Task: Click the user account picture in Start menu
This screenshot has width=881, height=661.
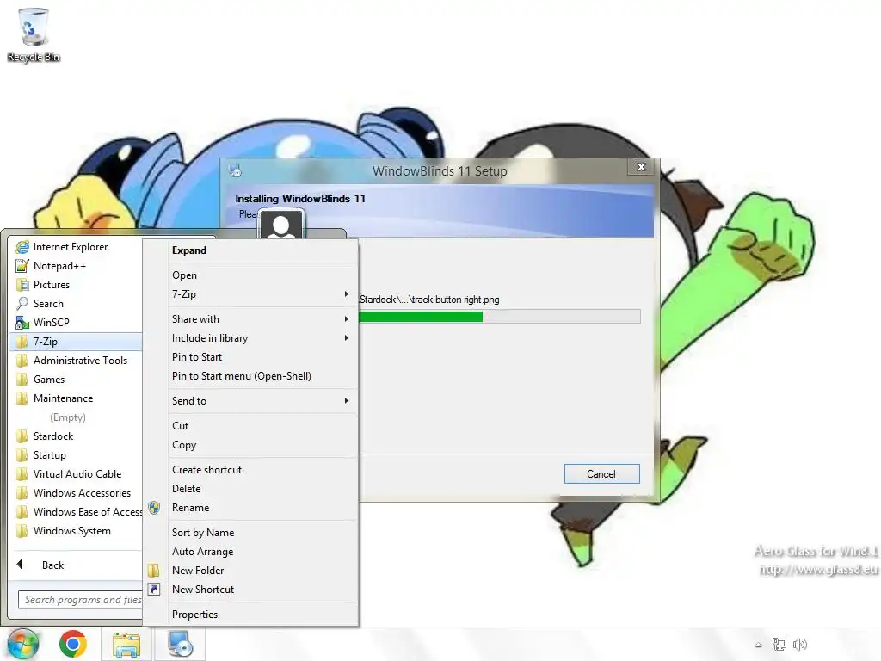Action: click(281, 225)
